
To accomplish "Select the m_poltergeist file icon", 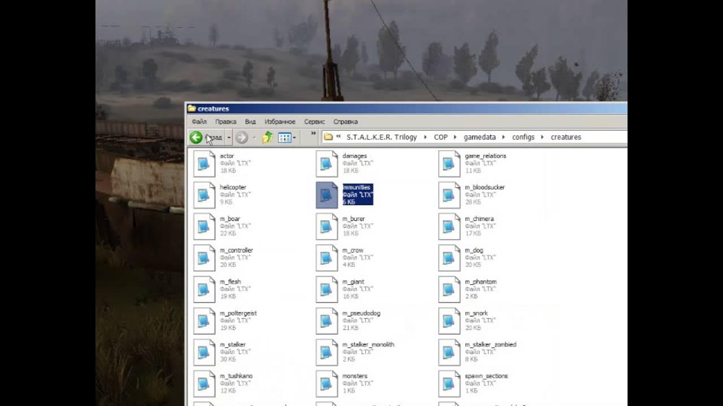I will pyautogui.click(x=204, y=321).
